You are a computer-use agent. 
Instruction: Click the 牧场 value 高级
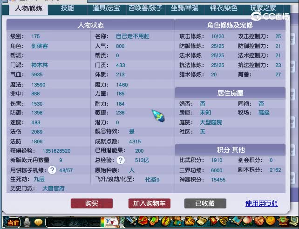coord(264,113)
